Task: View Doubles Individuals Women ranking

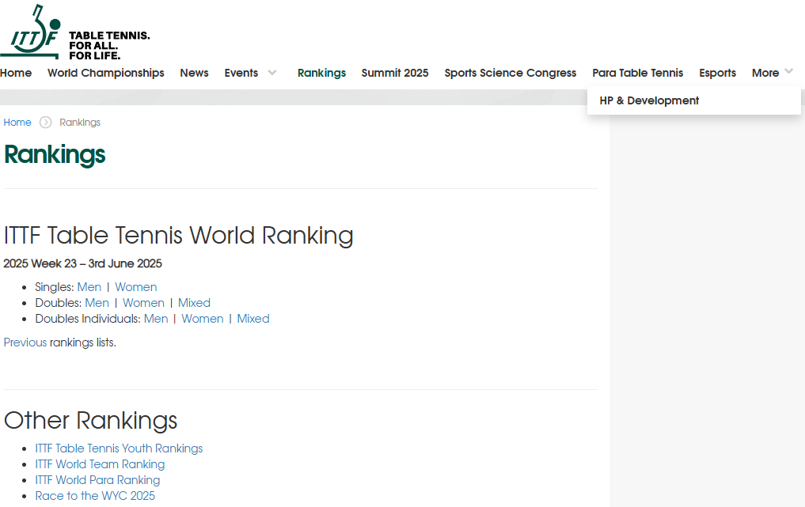Action: (203, 319)
